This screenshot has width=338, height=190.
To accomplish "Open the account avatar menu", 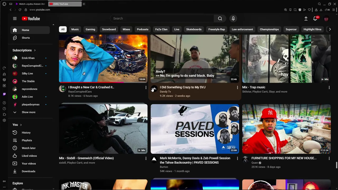I will point(326,18).
